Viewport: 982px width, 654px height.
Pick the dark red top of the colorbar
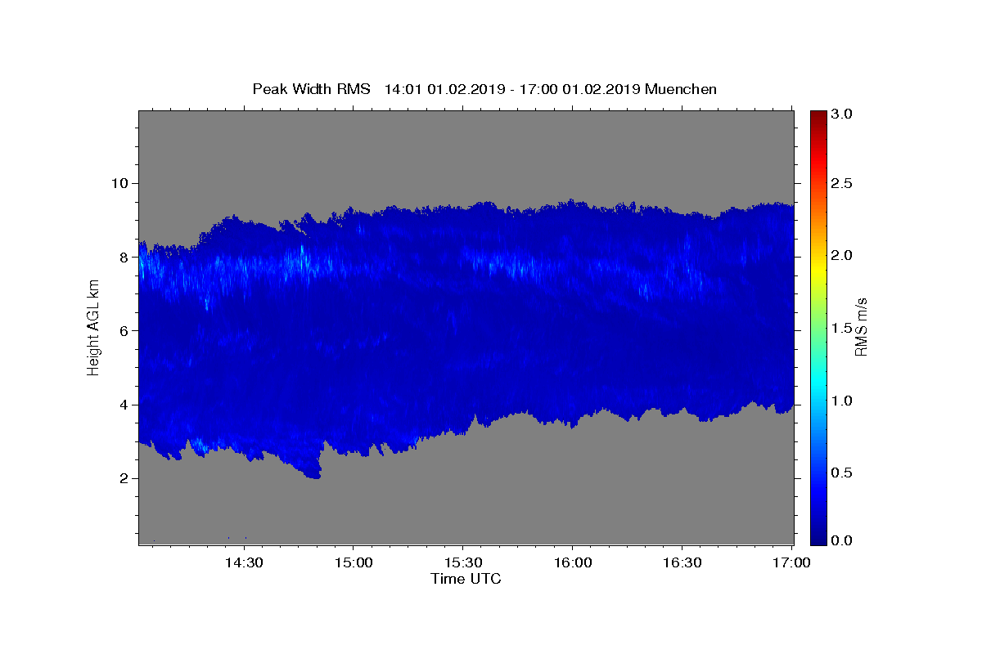point(818,116)
